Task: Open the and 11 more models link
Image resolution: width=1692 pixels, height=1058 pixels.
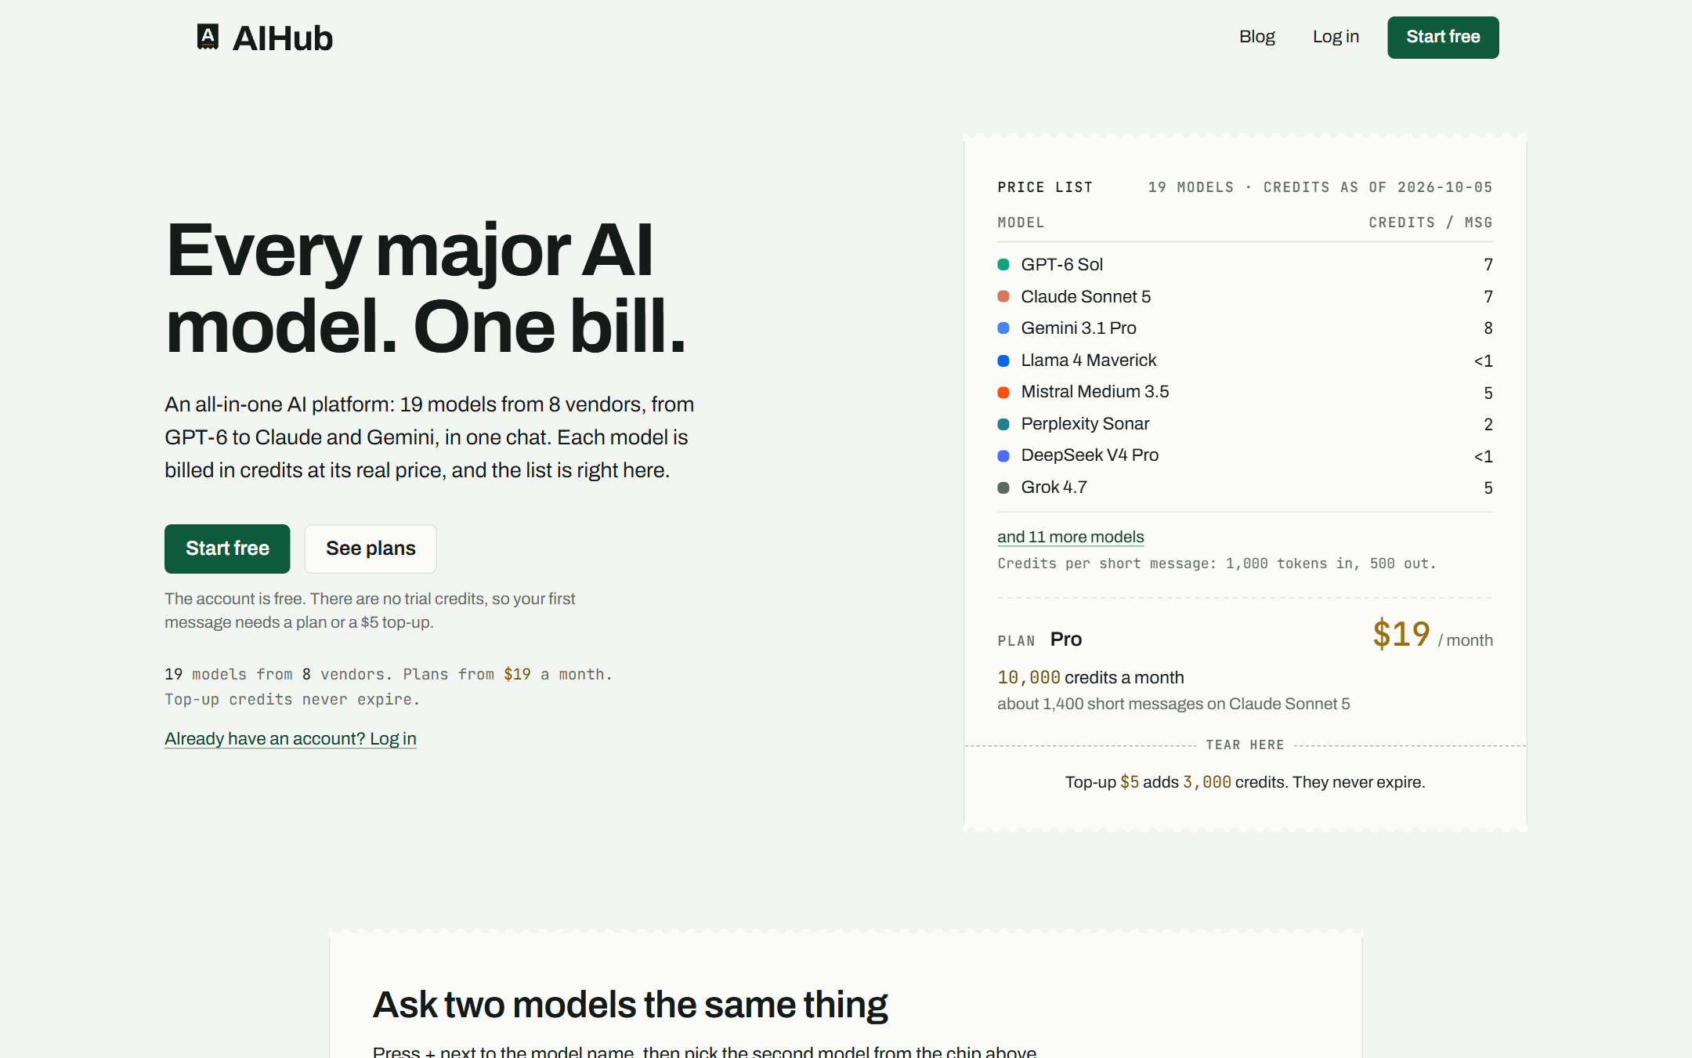Action: tap(1070, 537)
